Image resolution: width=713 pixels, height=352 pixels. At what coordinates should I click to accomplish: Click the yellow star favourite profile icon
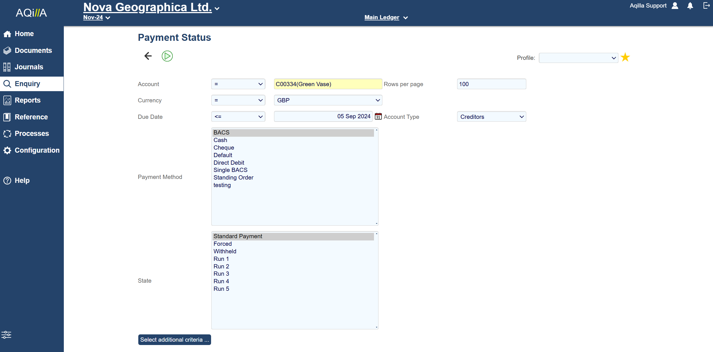(x=625, y=58)
